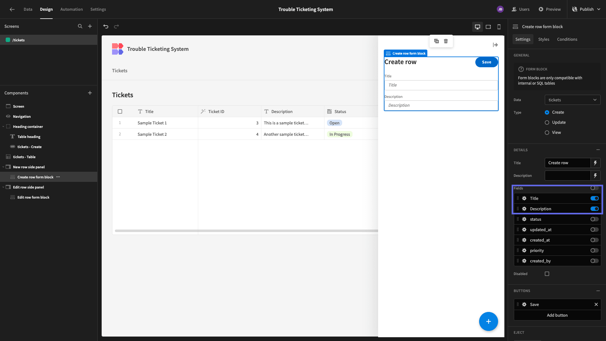Open the Automation tab
Screen dimensions: 606x341
click(x=71, y=9)
